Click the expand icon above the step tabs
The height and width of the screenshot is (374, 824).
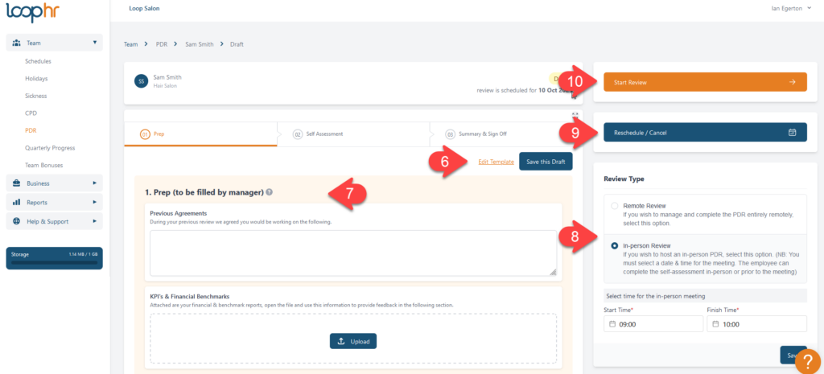pos(575,114)
